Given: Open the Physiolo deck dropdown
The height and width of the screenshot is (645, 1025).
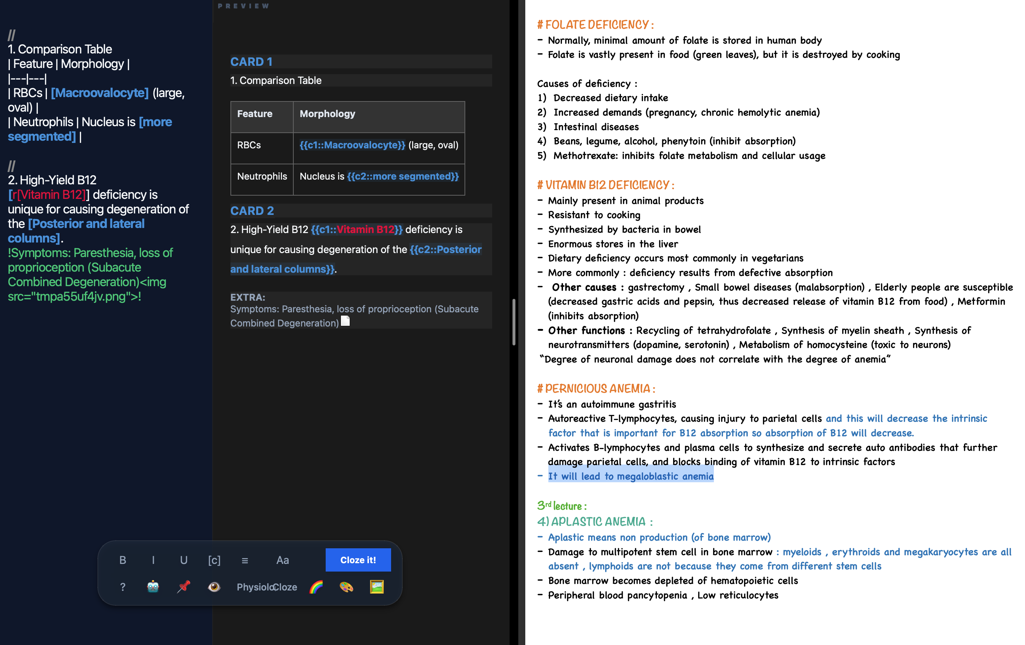Looking at the screenshot, I should coord(254,587).
